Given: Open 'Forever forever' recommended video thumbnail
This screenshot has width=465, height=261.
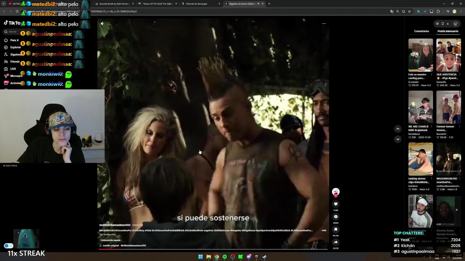Looking at the screenshot, I should (448, 107).
